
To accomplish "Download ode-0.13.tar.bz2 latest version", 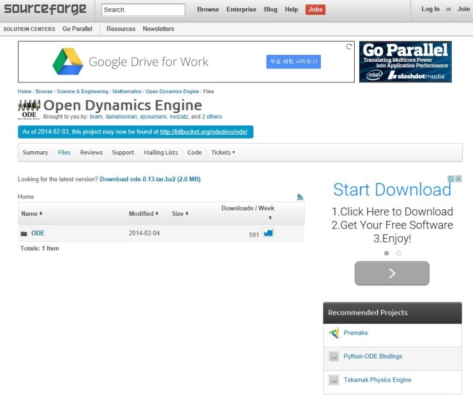I will coord(150,179).
